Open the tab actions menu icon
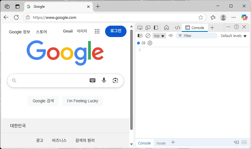The height and width of the screenshot is (149, 251). point(17,7)
